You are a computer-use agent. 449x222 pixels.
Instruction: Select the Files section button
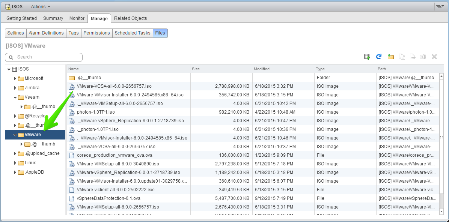click(160, 33)
